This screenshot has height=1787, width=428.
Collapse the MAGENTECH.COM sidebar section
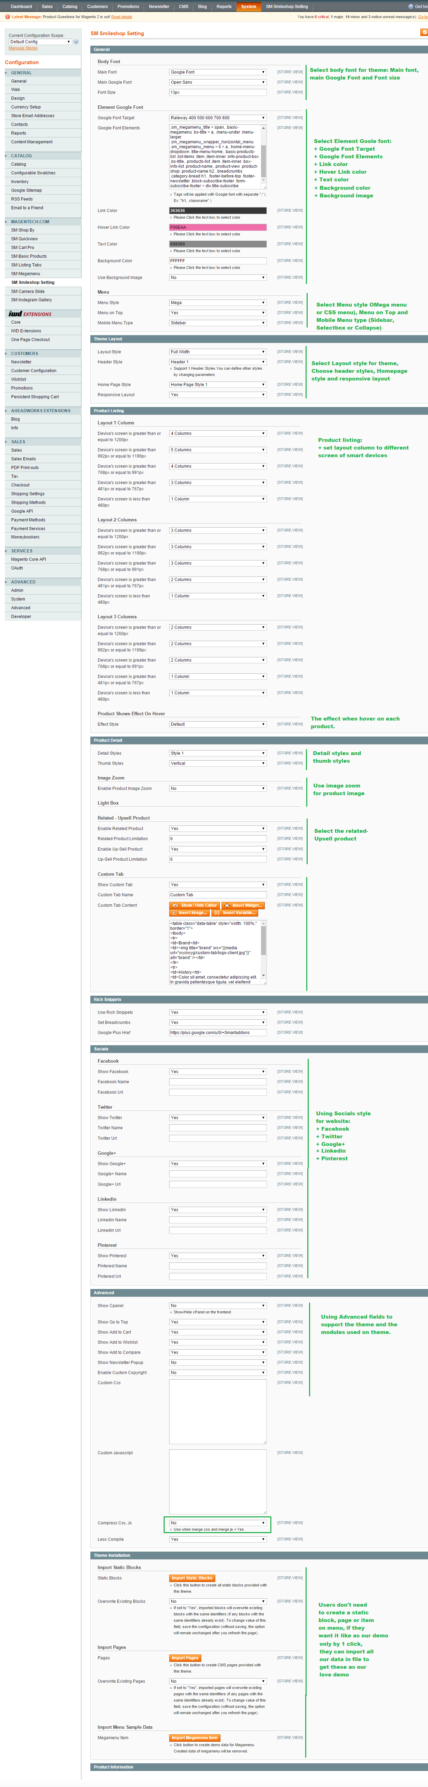[43, 222]
